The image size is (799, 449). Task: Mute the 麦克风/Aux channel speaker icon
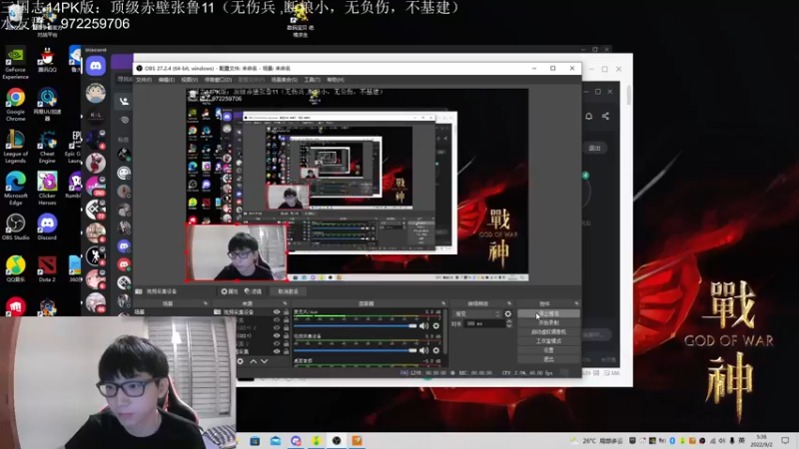pyautogui.click(x=423, y=326)
